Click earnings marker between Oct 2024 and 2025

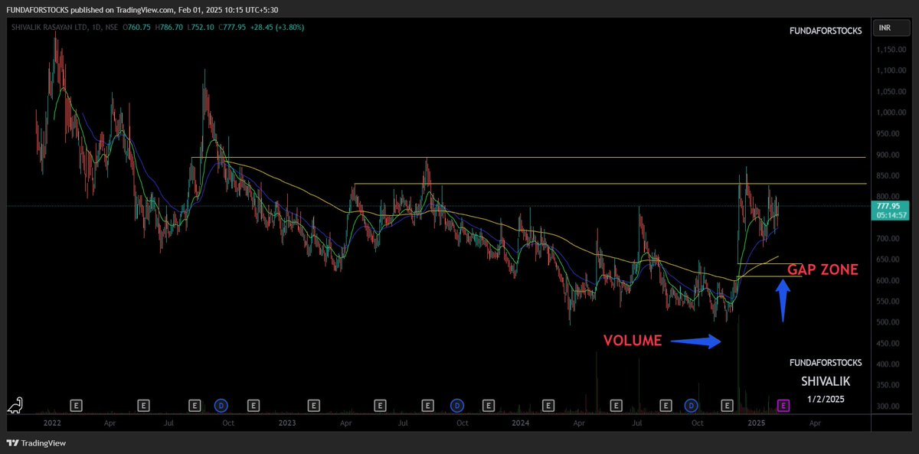coord(728,404)
